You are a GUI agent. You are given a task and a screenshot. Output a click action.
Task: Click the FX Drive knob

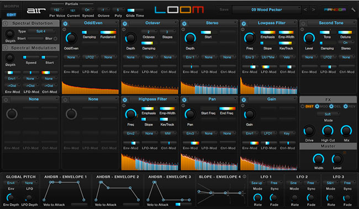309,131
